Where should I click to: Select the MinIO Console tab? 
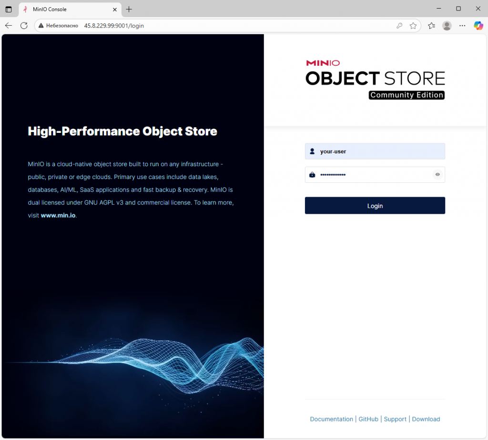pos(67,9)
